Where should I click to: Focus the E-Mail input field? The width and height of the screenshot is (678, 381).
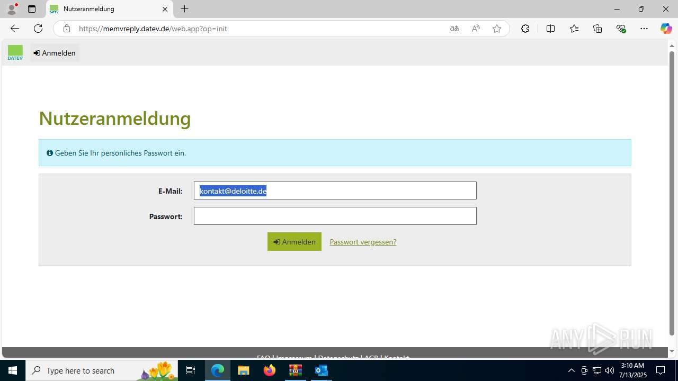click(335, 190)
